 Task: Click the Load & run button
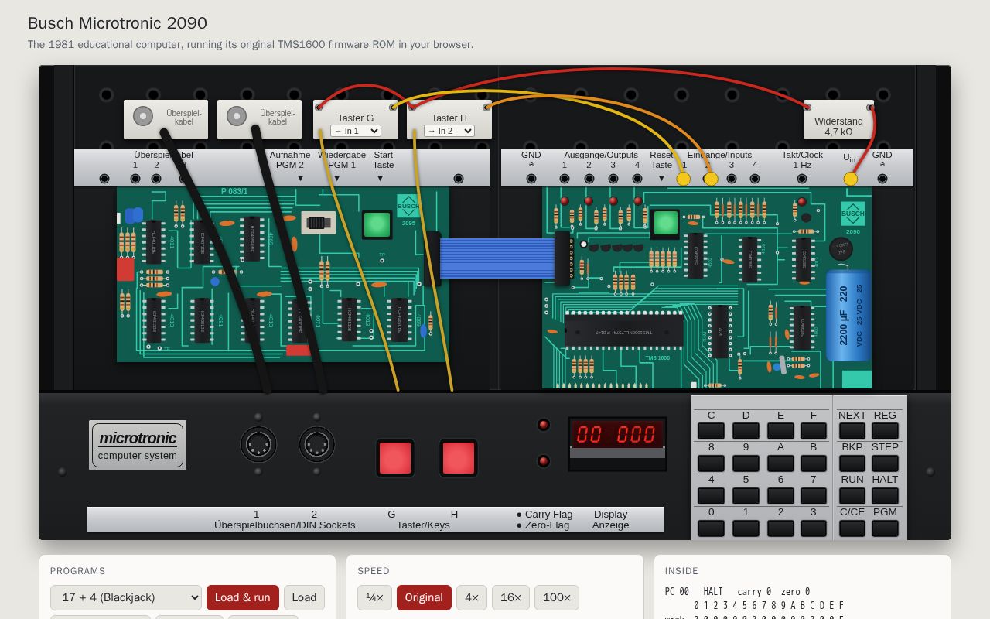[243, 597]
